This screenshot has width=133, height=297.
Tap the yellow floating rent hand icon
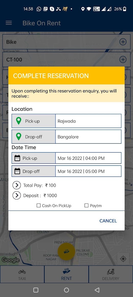click(x=66, y=252)
